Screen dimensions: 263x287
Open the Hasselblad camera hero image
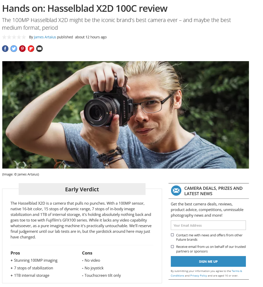click(x=126, y=115)
